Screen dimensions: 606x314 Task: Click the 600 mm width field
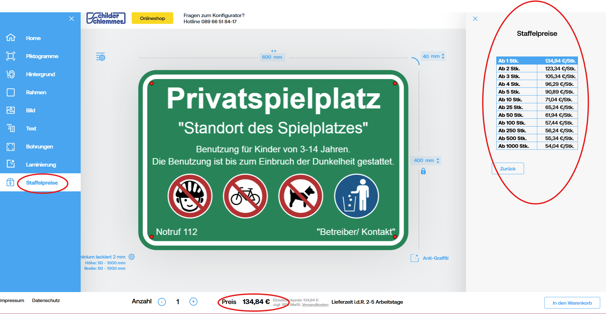(272, 57)
